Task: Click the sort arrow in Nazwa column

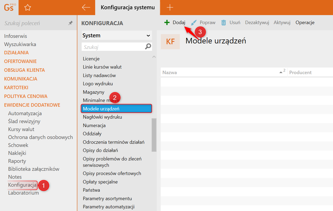Action: (x=281, y=72)
